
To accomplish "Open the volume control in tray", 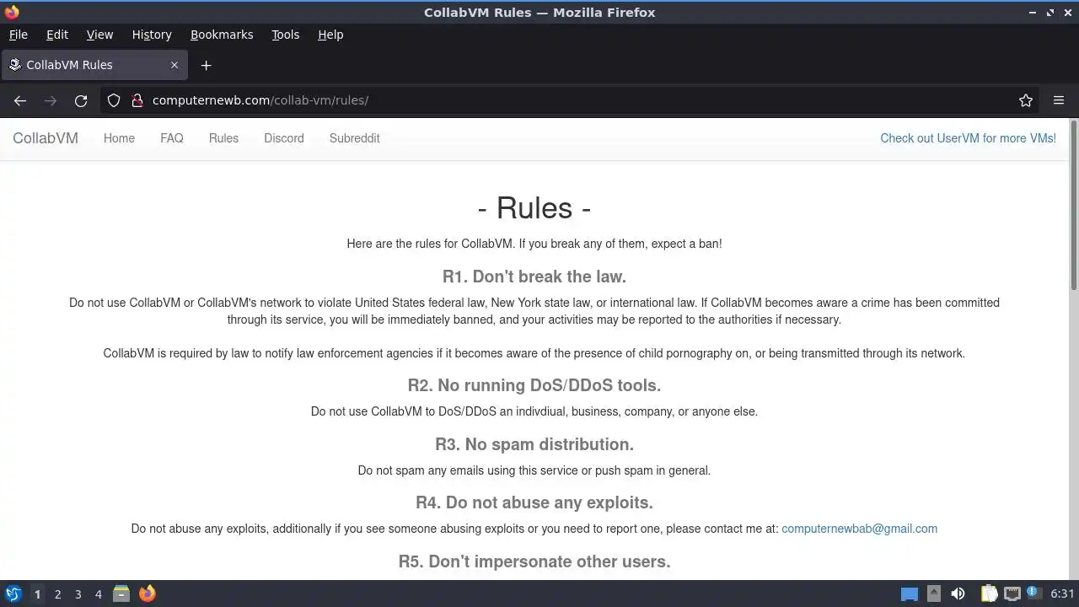I will coord(958,594).
